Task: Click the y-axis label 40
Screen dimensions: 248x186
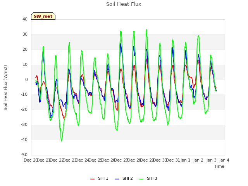Action: click(25, 19)
